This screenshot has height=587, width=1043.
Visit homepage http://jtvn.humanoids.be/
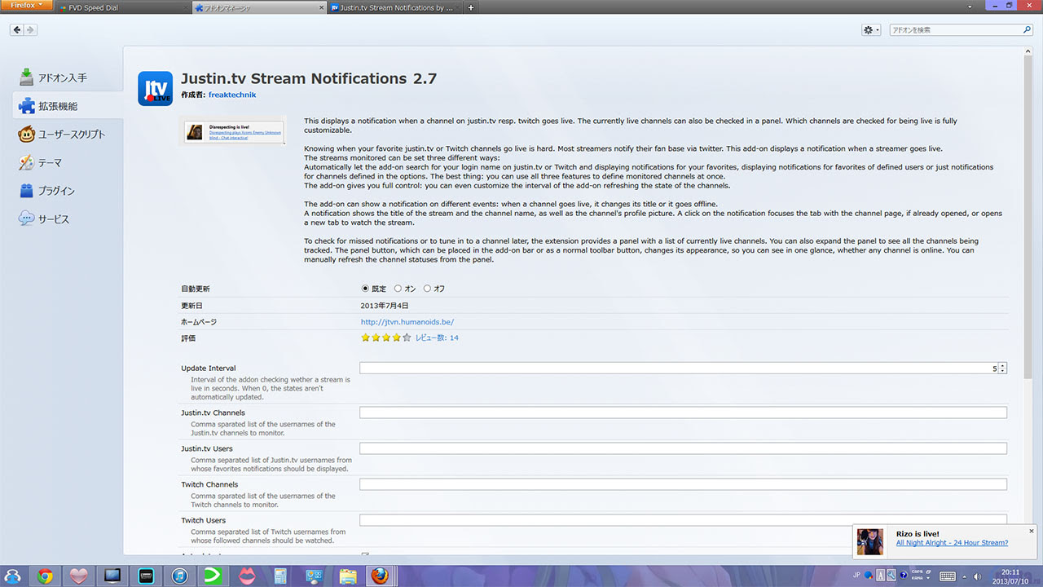tap(407, 322)
